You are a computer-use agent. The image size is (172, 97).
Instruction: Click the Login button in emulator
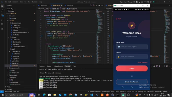coord(132,68)
